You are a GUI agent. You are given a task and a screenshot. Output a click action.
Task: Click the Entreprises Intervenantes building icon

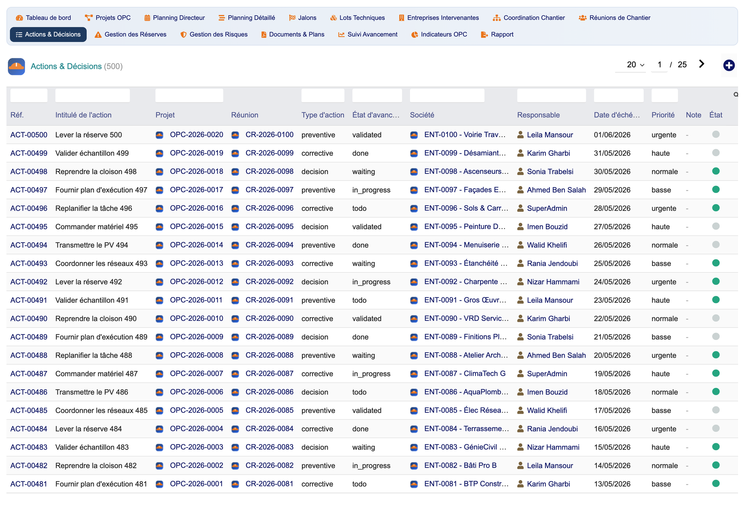[x=401, y=18]
